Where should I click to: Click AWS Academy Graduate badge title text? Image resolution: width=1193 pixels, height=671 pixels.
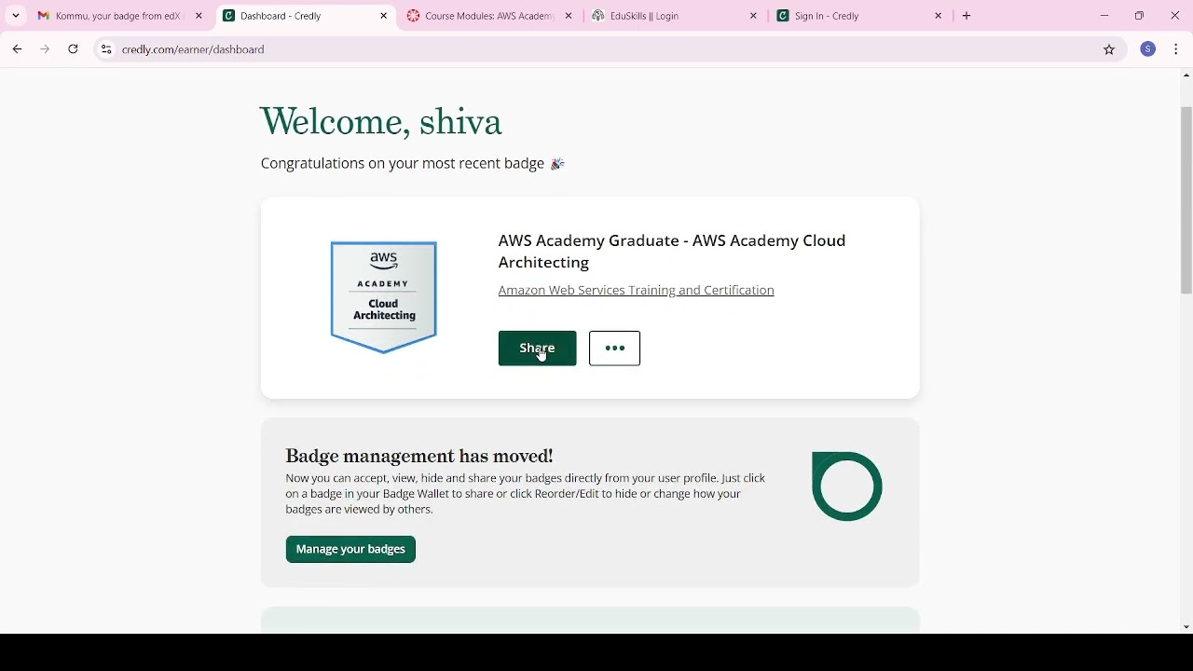(672, 252)
